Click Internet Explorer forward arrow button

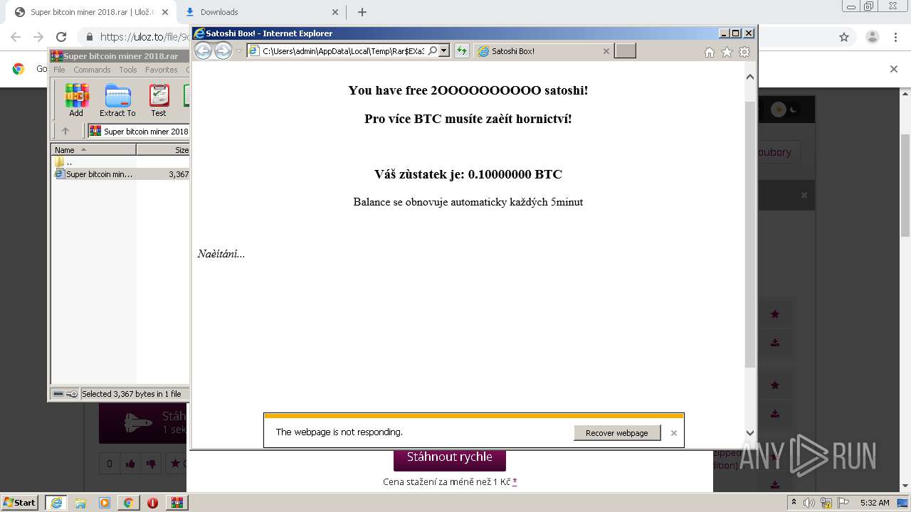(x=223, y=50)
